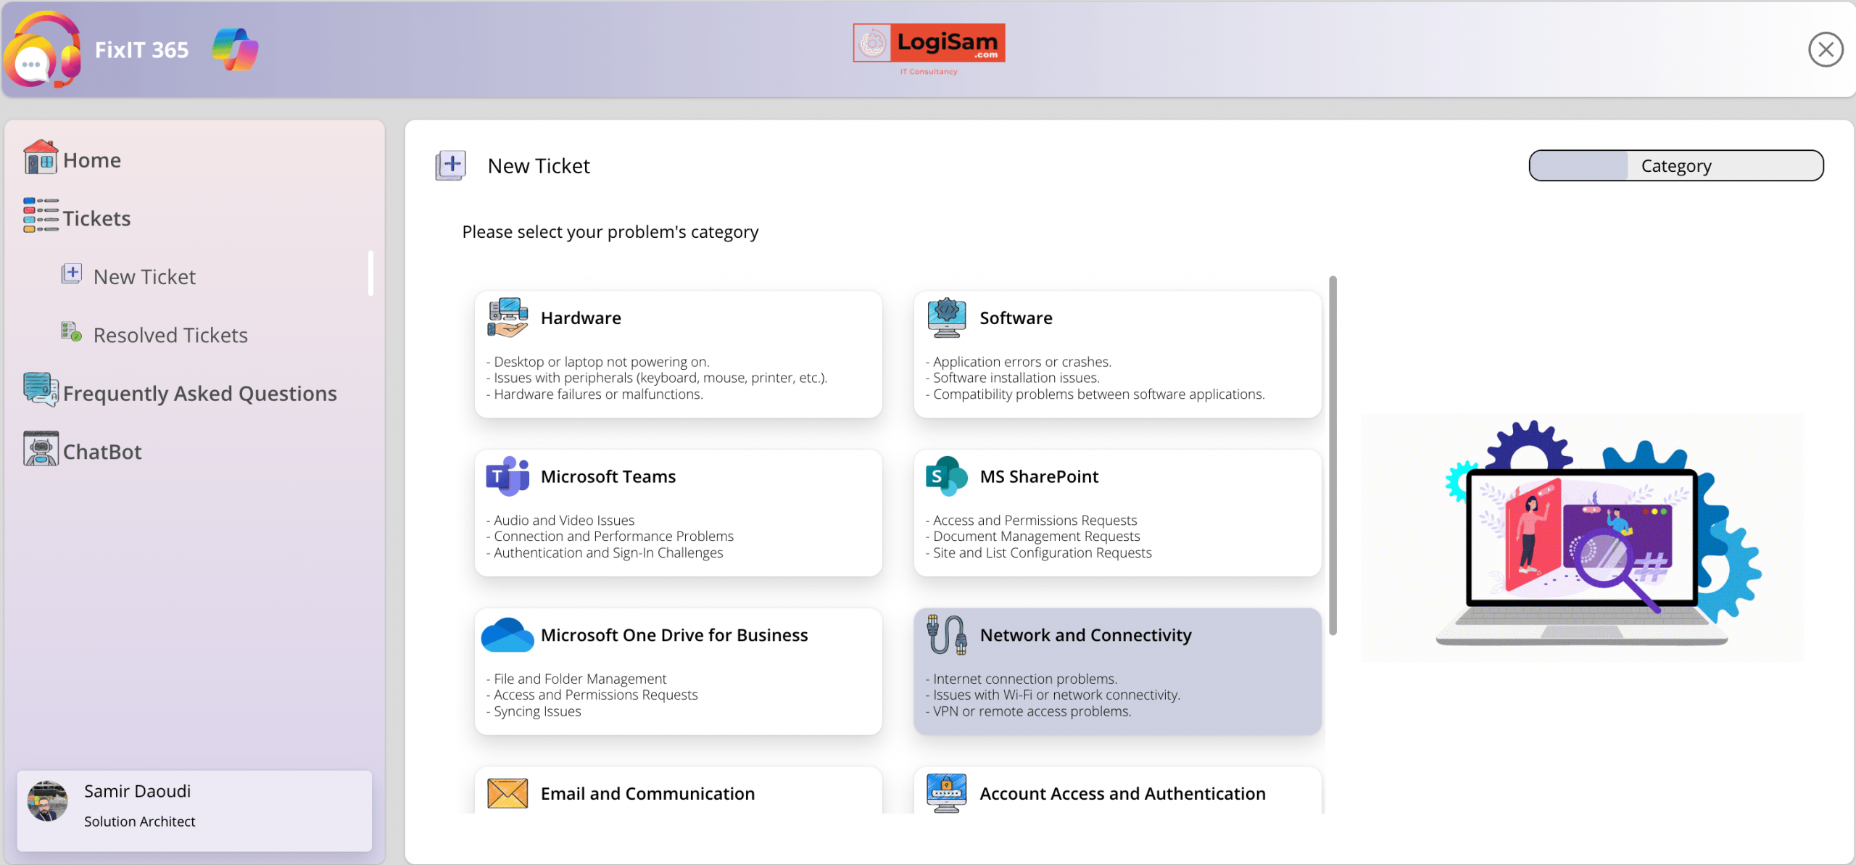Screen dimensions: 1856x865
Task: Open Frequently Asked Questions
Action: coord(199,393)
